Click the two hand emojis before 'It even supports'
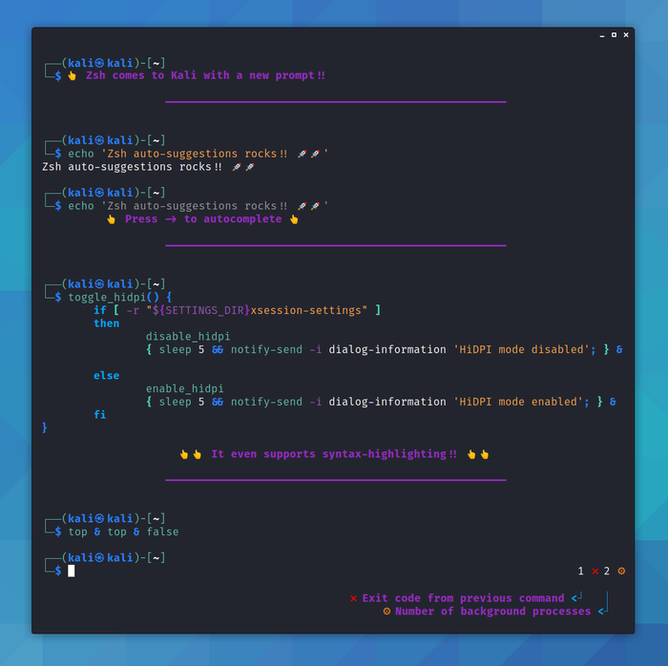 pyautogui.click(x=191, y=454)
